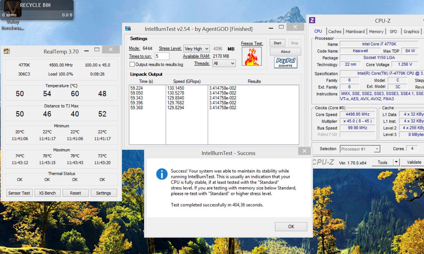
Task: Toggle Output results to results.log checkbox
Action: 132,64
